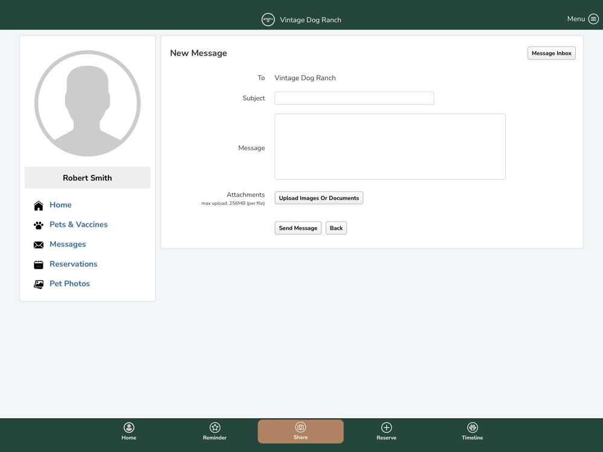Tap the Reminder star icon
Viewport: 603px width, 452px height.
coord(215,427)
